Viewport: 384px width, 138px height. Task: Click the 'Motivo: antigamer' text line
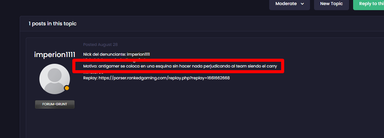click(180, 66)
